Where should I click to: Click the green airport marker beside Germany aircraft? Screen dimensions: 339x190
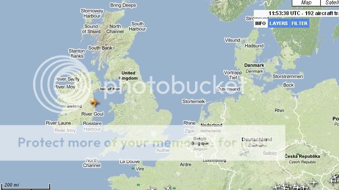pyautogui.click(x=241, y=155)
